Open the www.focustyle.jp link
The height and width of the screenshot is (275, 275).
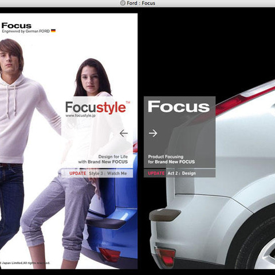coord(80,116)
